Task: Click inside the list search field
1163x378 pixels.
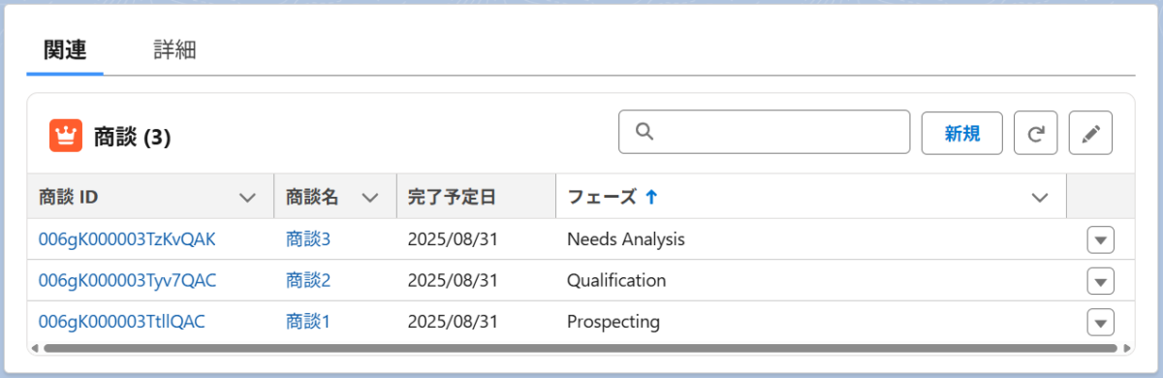Action: click(x=764, y=133)
